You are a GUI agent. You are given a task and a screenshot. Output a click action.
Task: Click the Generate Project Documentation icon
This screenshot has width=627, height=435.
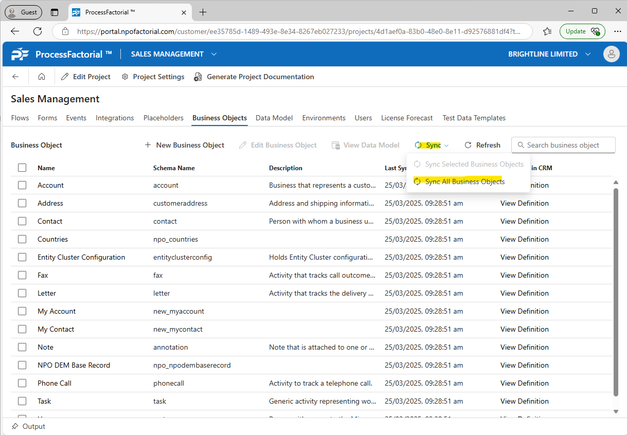click(198, 77)
